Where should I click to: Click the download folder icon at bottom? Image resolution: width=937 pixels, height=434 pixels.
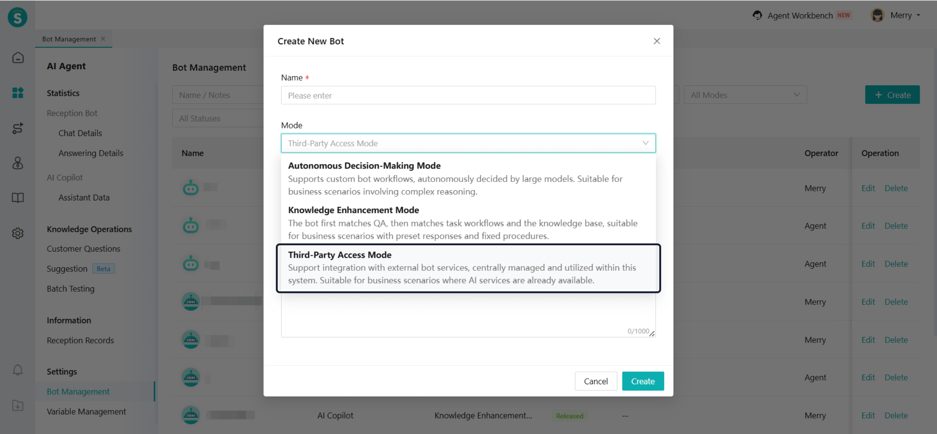coord(18,406)
